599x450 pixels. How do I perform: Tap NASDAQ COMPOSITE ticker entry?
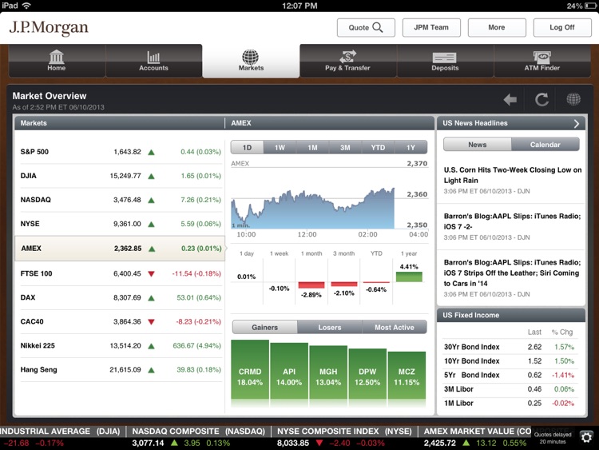pos(198,437)
